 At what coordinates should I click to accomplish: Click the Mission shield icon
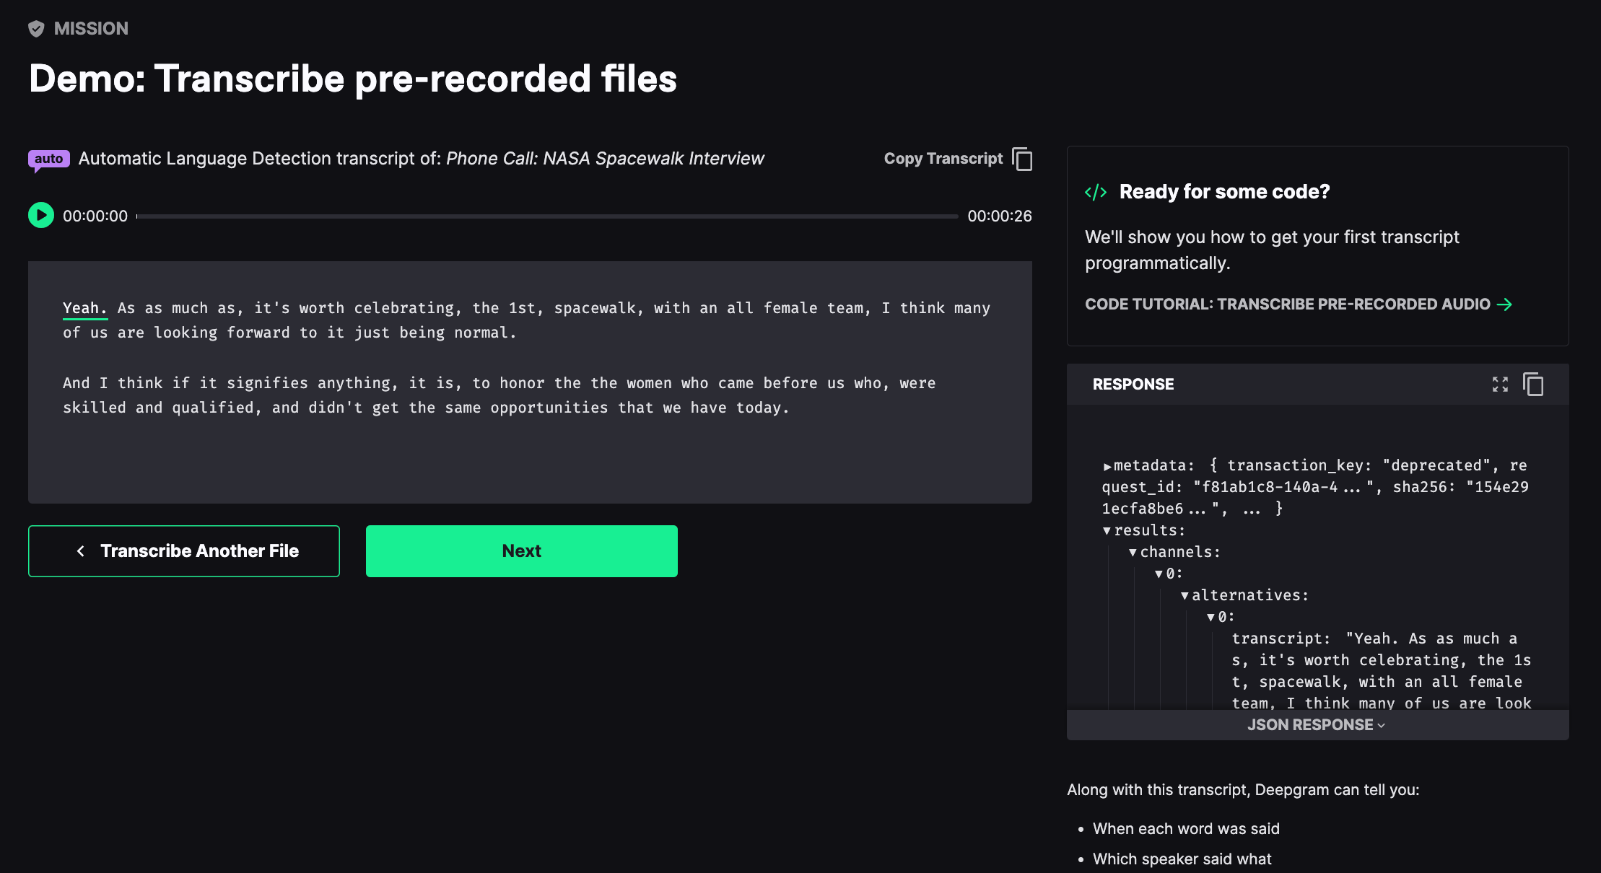pos(36,29)
